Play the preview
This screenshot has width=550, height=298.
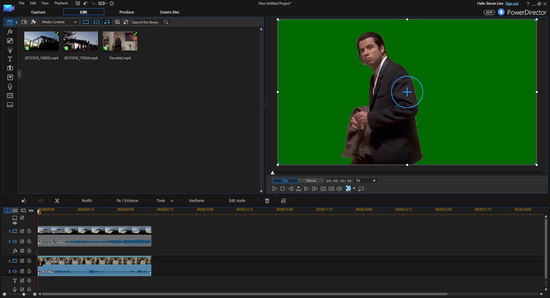[274, 188]
